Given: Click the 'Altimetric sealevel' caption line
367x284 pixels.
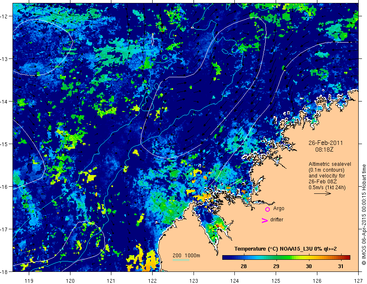Looking at the screenshot, I should [330, 164].
